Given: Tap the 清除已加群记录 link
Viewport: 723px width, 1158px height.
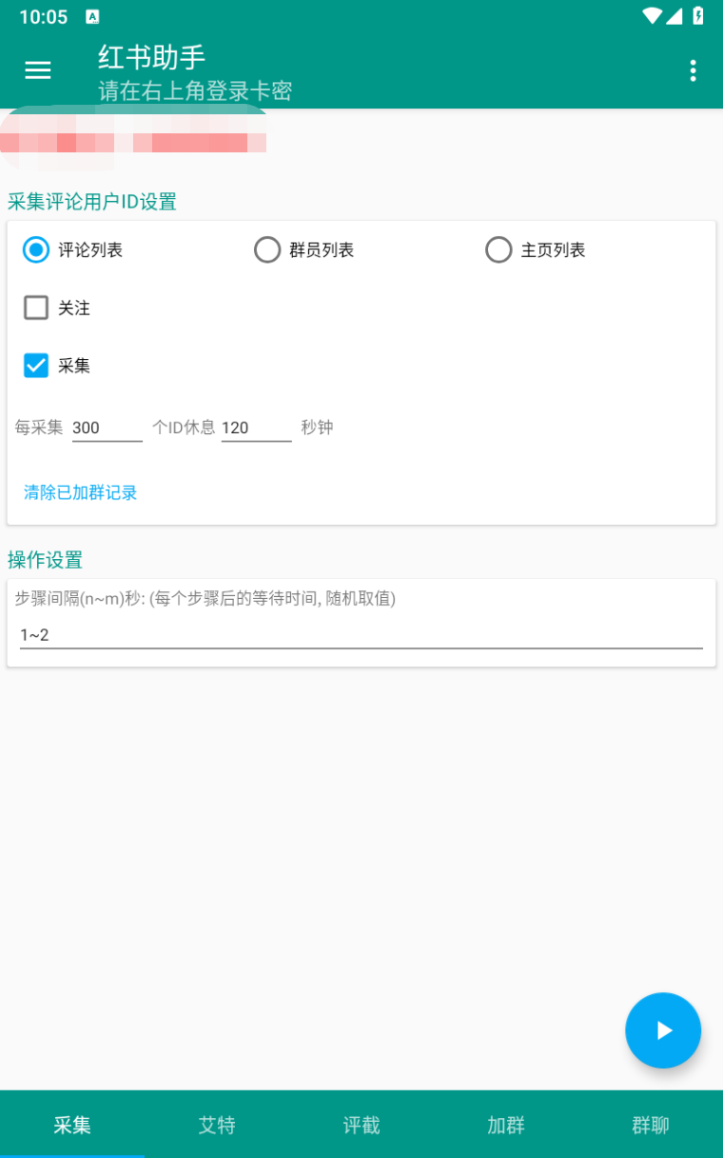Looking at the screenshot, I should [80, 492].
